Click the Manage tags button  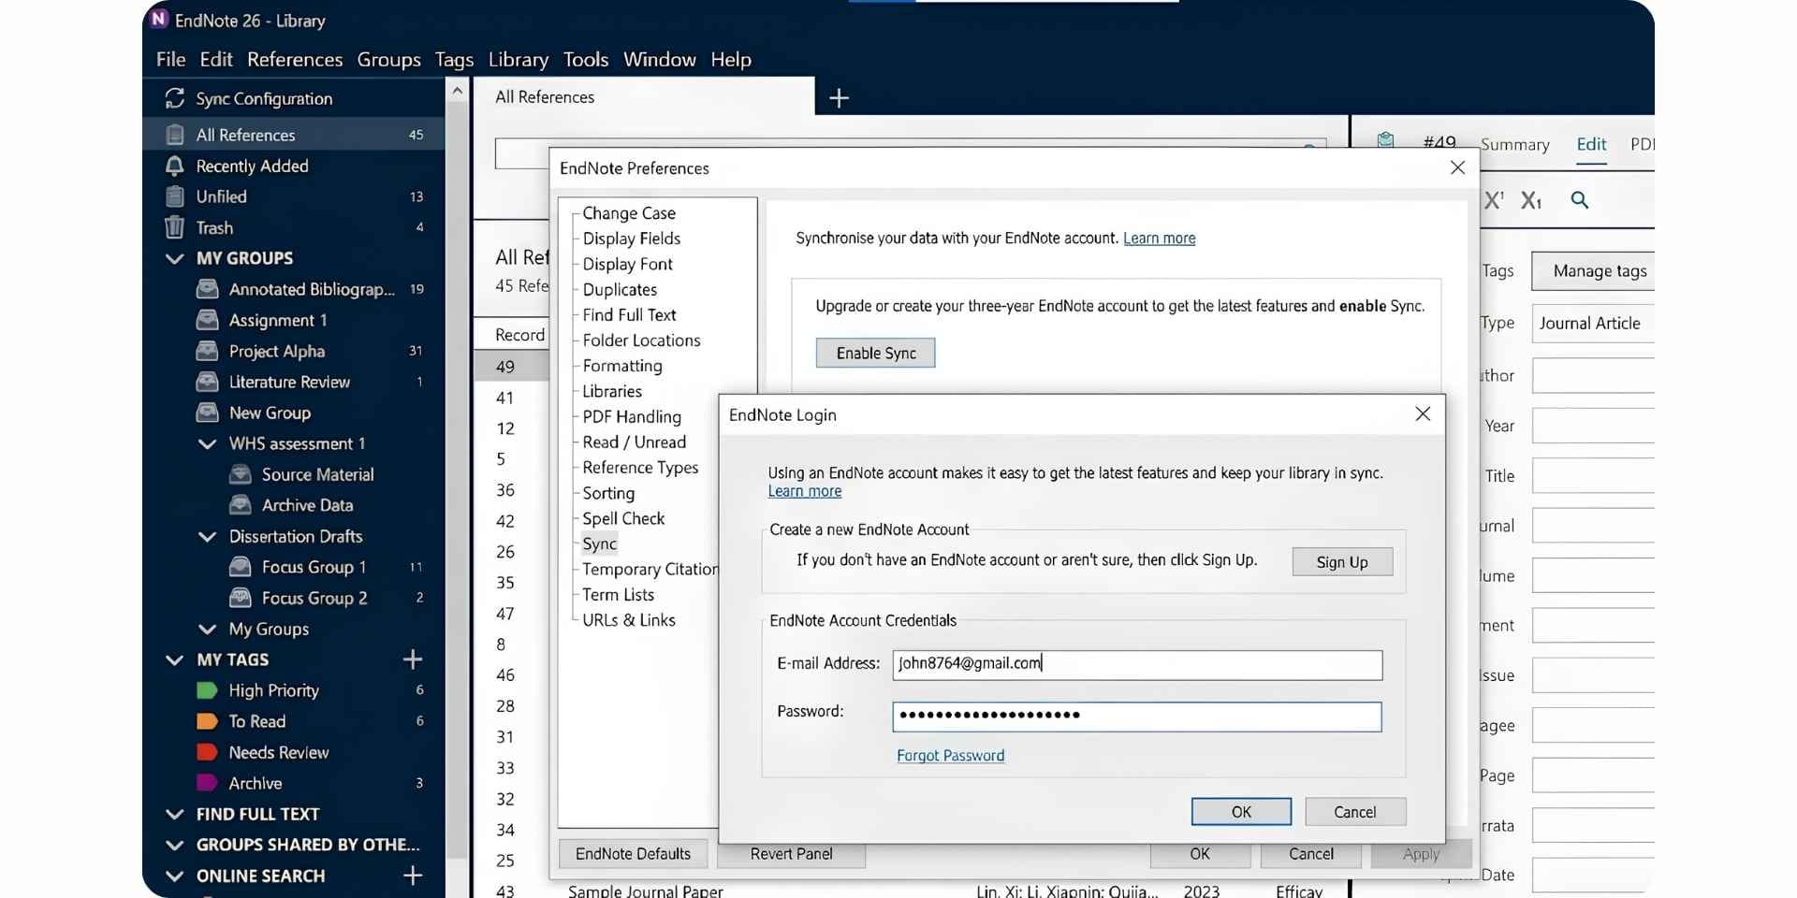point(1594,270)
